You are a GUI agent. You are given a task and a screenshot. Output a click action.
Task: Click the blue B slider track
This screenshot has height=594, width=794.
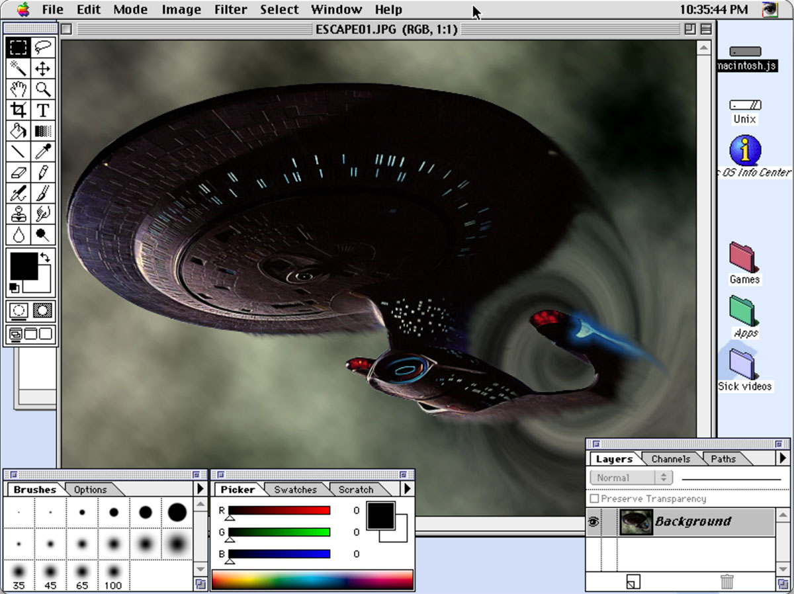279,554
